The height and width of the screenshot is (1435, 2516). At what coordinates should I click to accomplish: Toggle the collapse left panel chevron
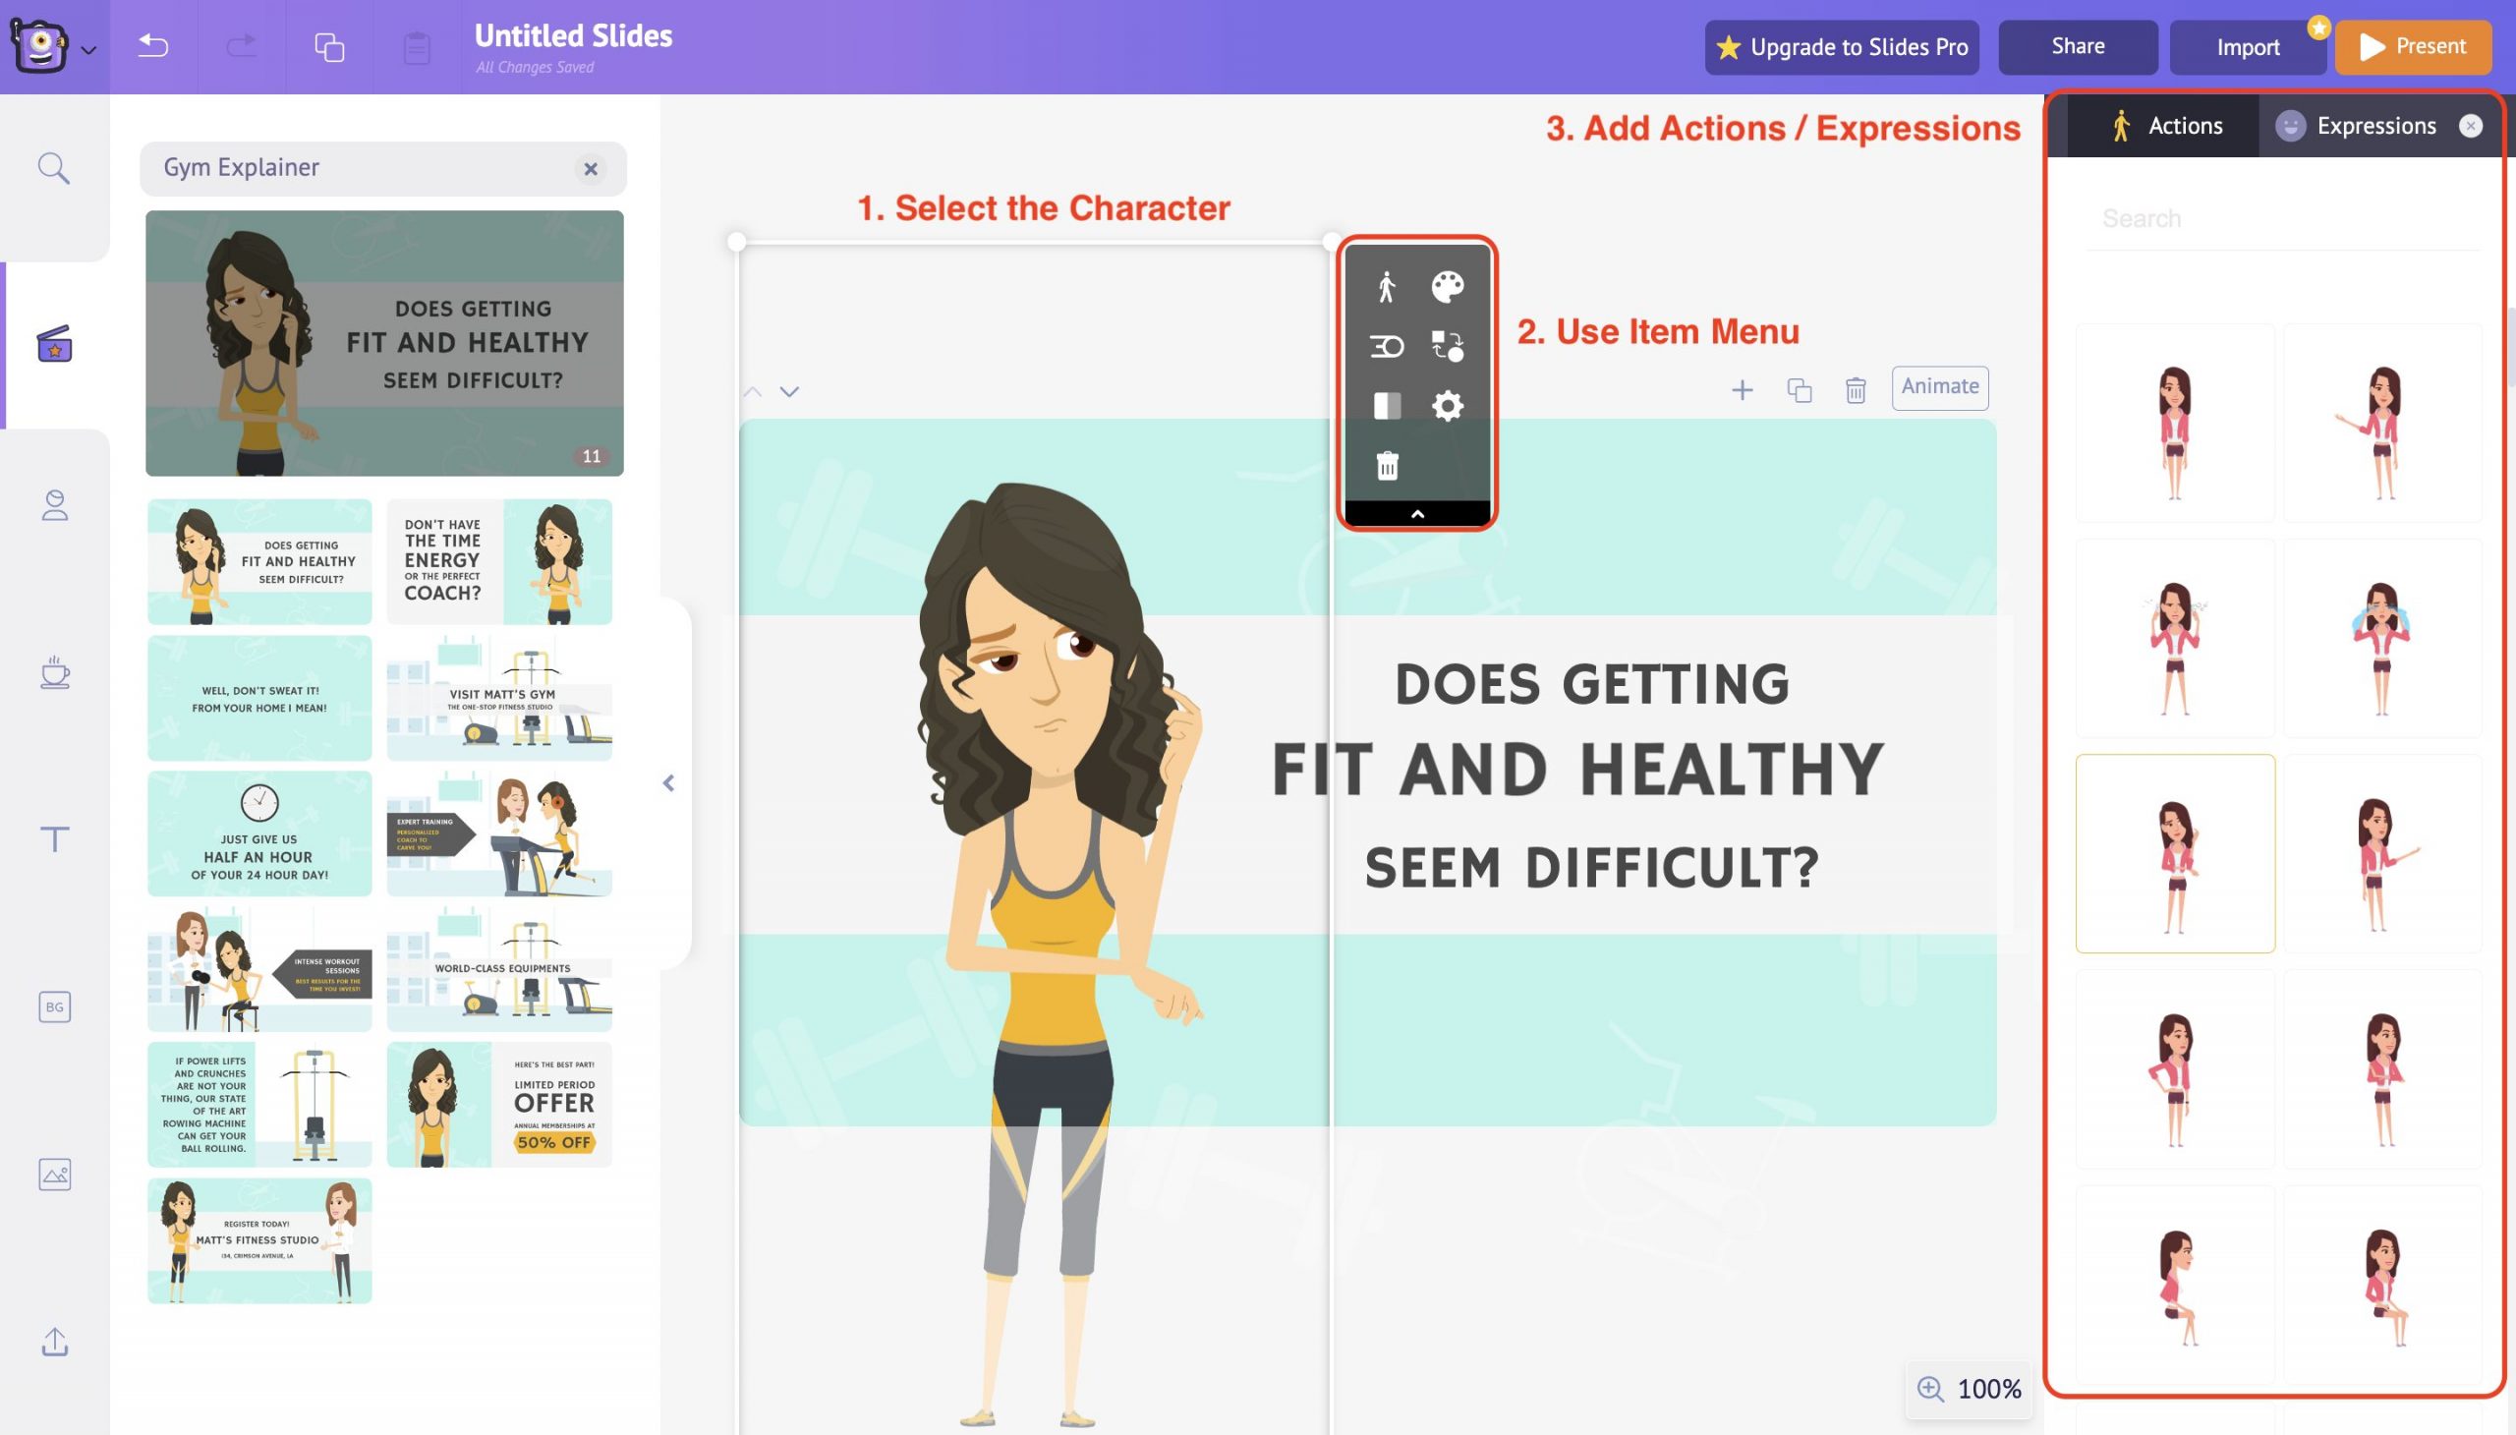tap(668, 783)
